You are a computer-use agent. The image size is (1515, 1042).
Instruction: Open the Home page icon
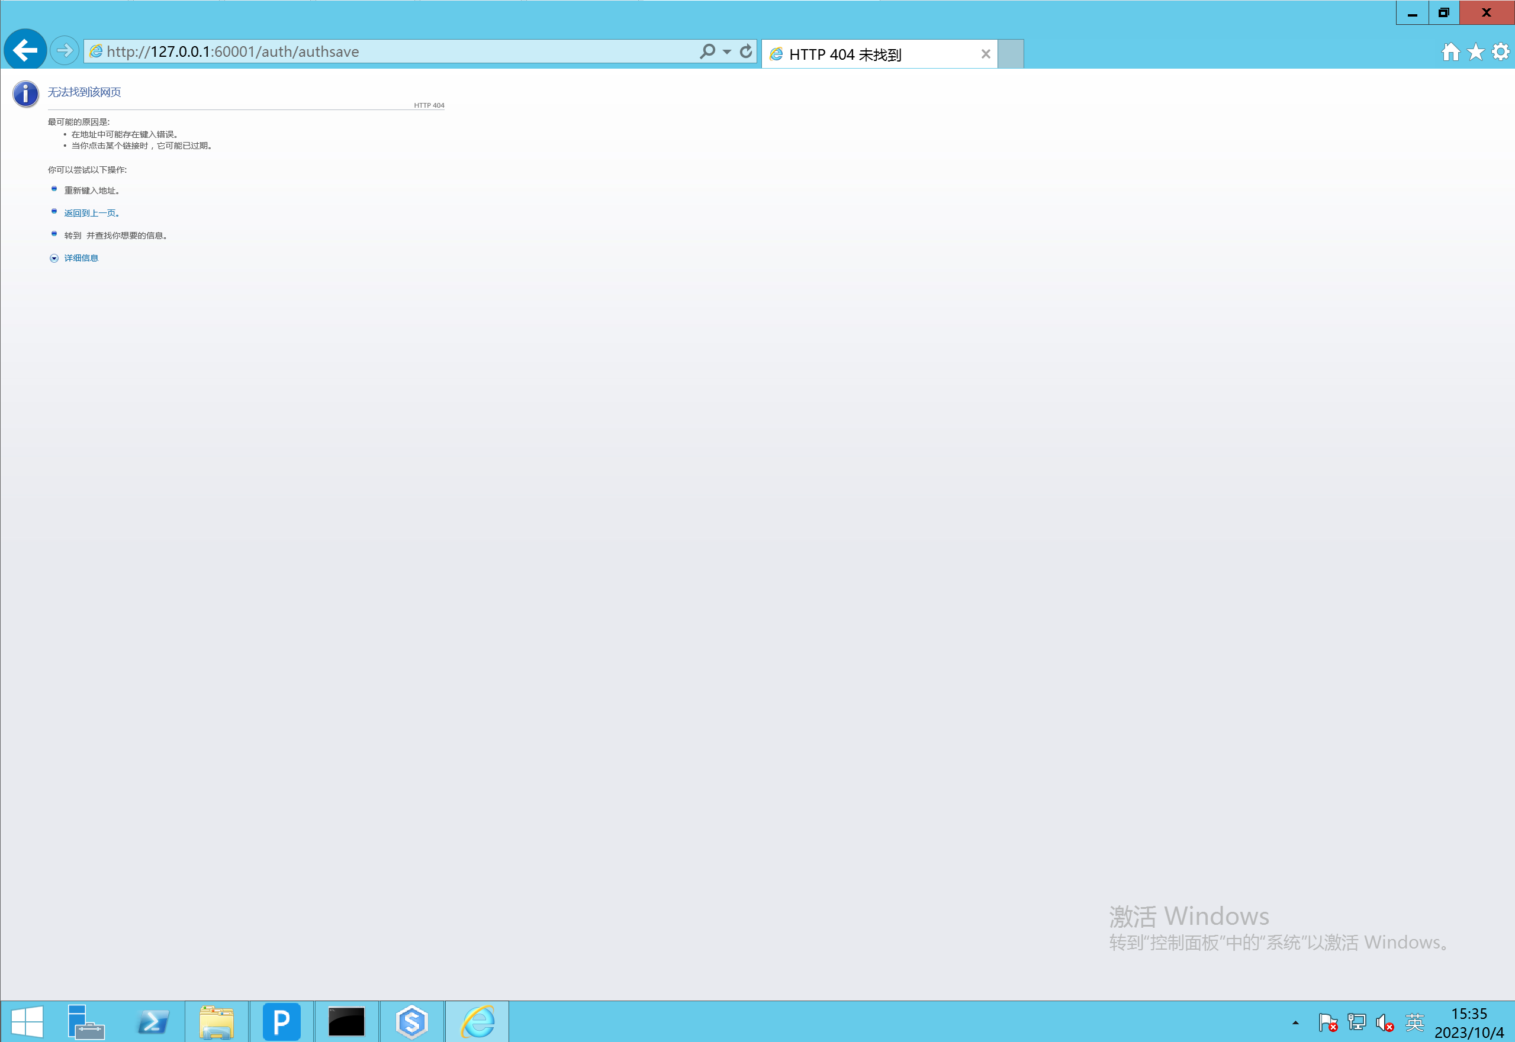(x=1450, y=51)
